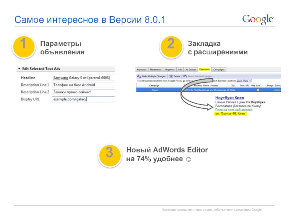The height and width of the screenshot is (216, 289).
Task: Click the Headline field label
Action: pyautogui.click(x=28, y=78)
